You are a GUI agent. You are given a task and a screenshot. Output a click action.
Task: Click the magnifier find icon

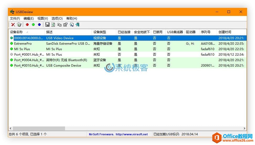click(72, 25)
